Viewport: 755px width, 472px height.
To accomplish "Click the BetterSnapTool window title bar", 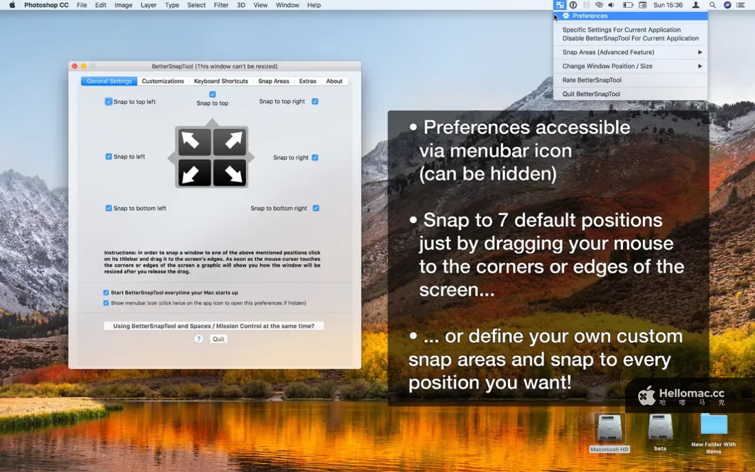I will pos(215,66).
